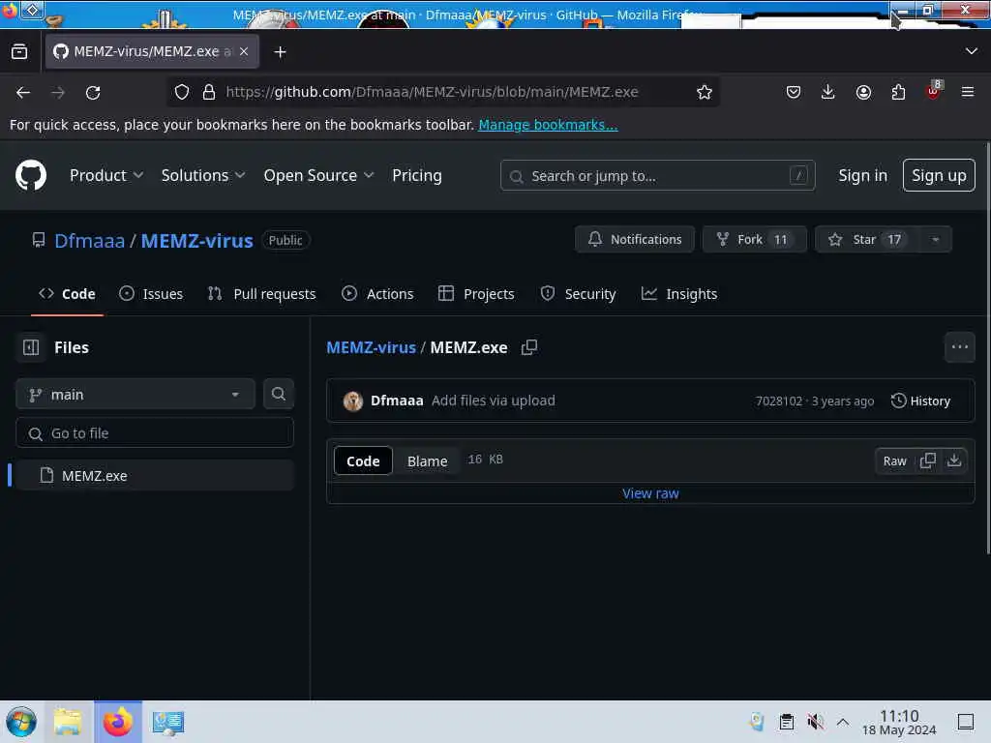Open the Insights tab
This screenshot has height=743, width=991.
pyautogui.click(x=679, y=294)
